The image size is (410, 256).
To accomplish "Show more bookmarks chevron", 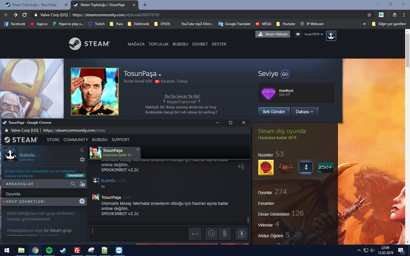I will 364,24.
